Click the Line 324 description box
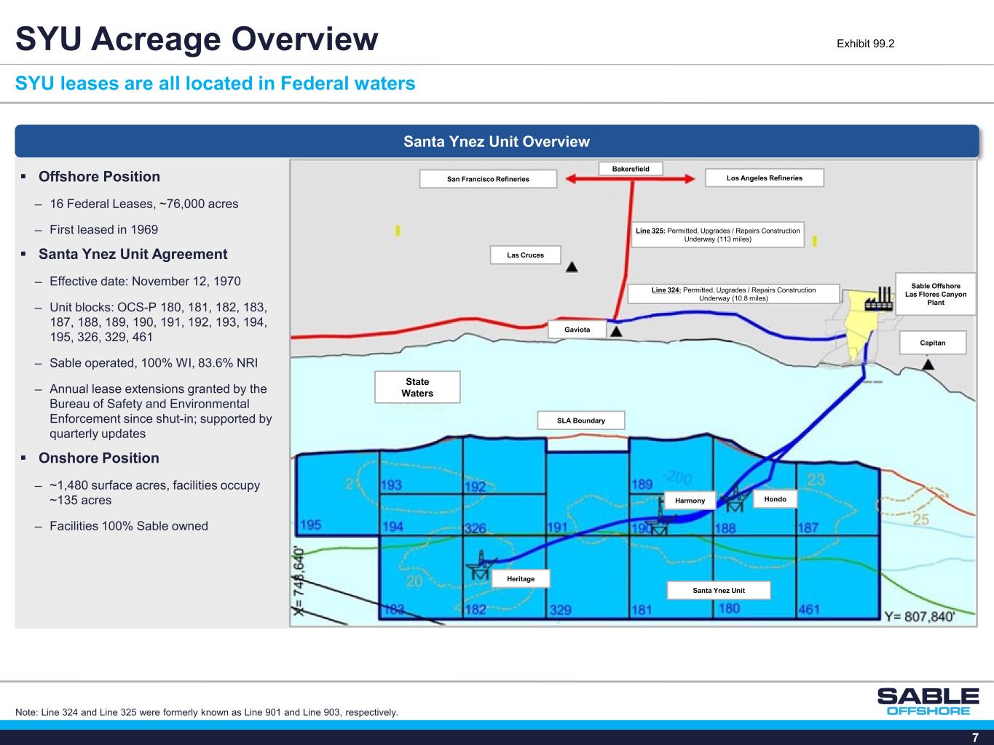 (x=733, y=294)
